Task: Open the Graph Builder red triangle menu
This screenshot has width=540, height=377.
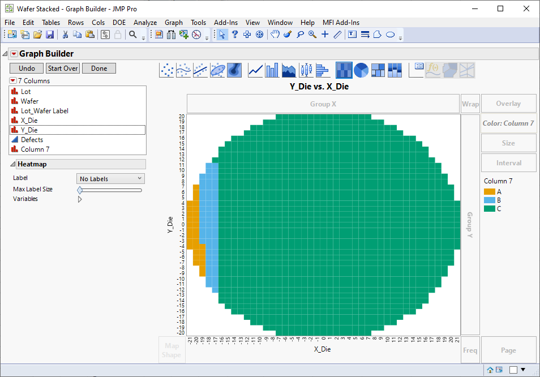Action: tap(14, 53)
